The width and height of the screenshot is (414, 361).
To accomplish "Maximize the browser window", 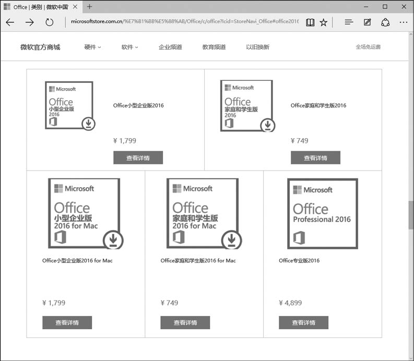I will (385, 7).
